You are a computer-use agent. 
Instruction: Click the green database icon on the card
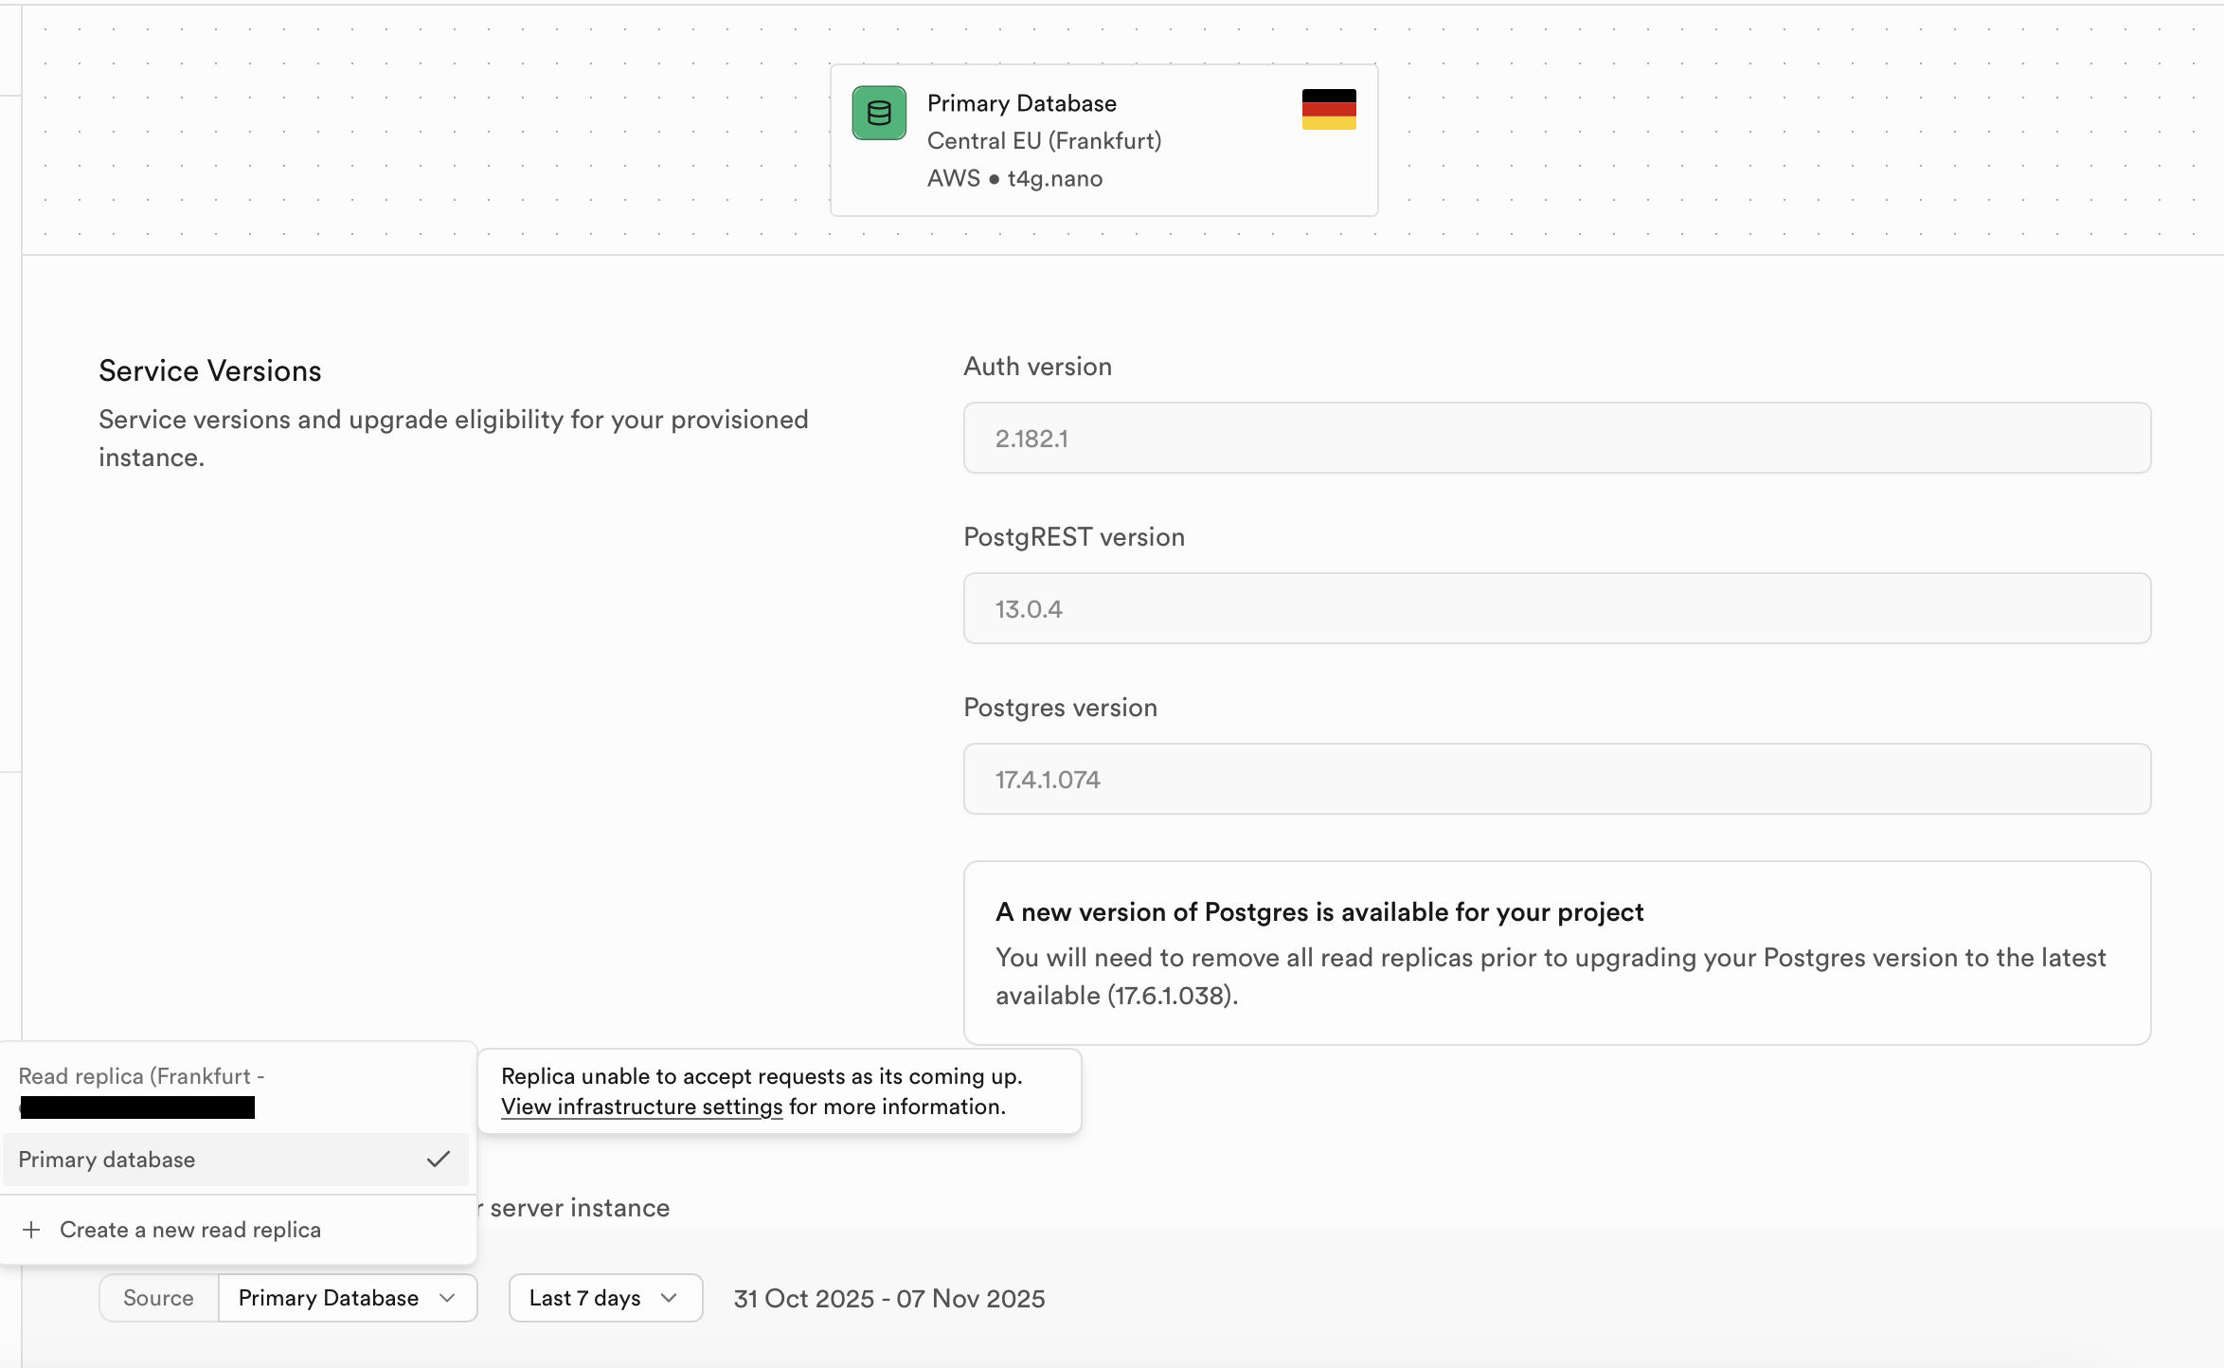(879, 113)
